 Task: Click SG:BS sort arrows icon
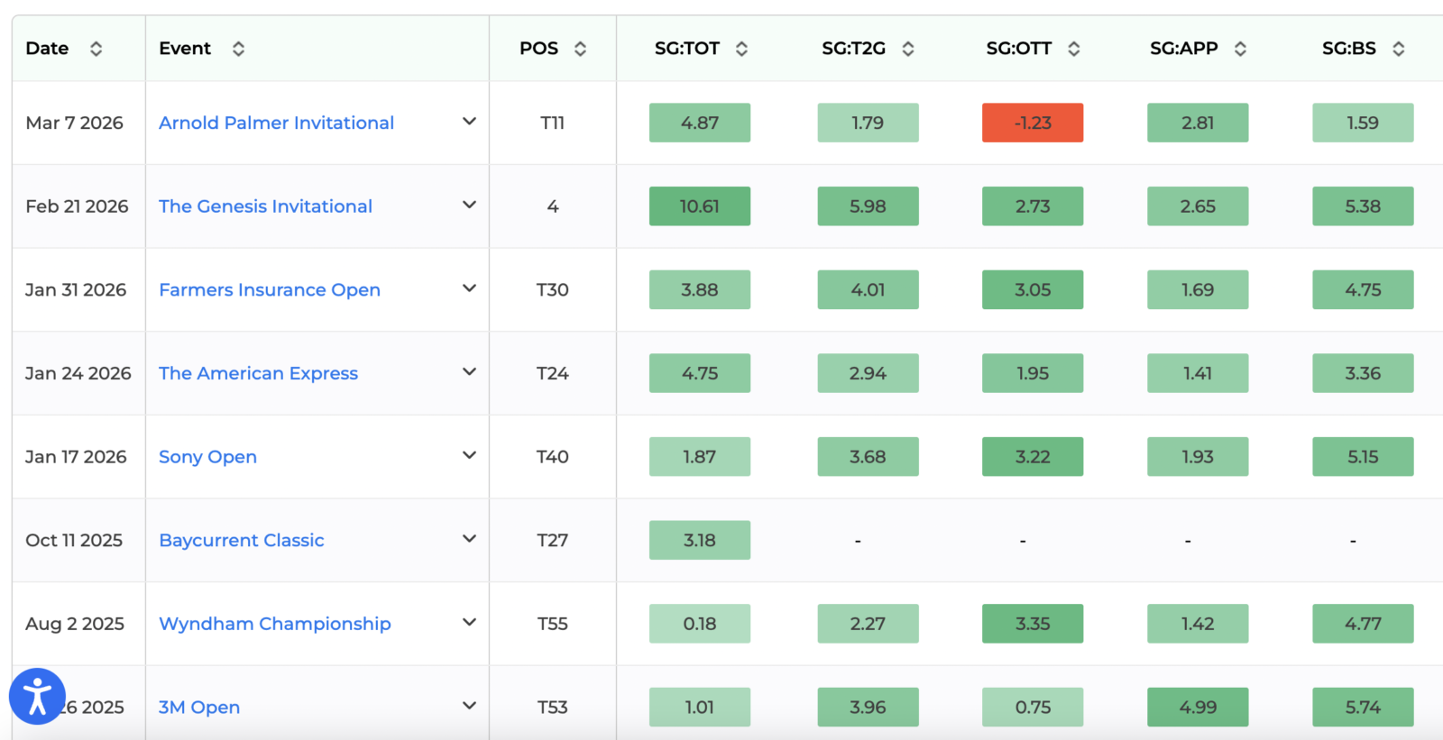click(x=1398, y=49)
